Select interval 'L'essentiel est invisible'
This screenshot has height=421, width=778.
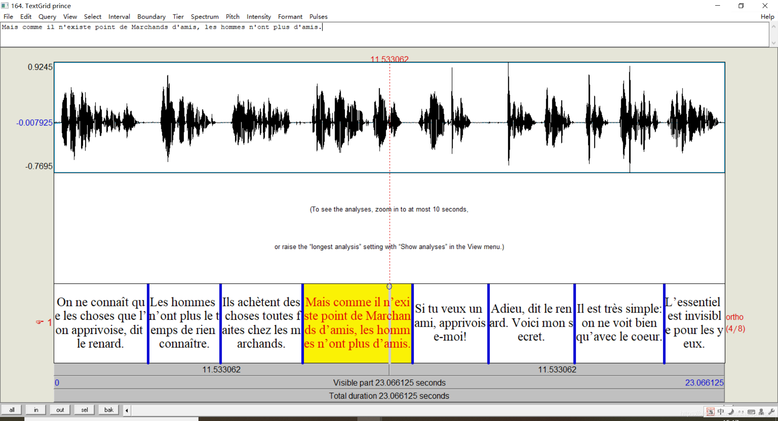[x=695, y=323]
